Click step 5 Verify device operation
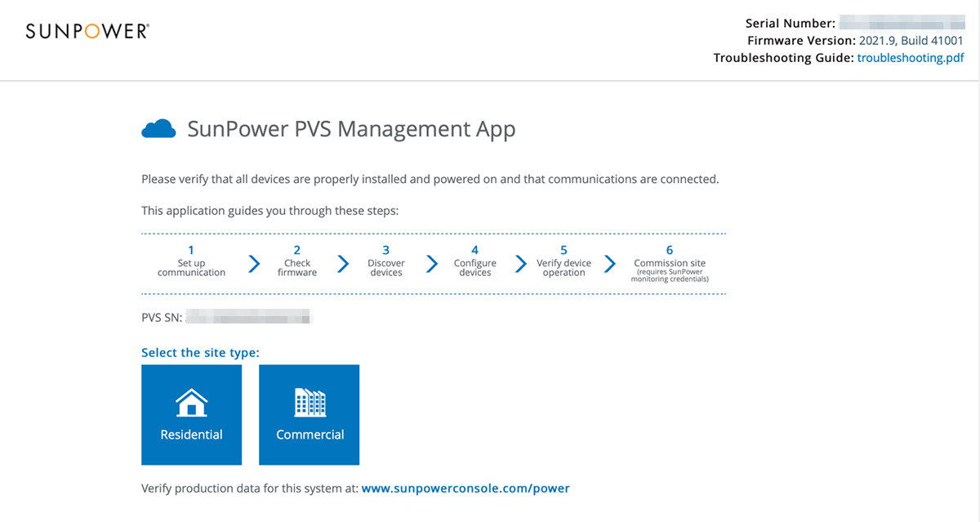980x522 pixels. 563,262
